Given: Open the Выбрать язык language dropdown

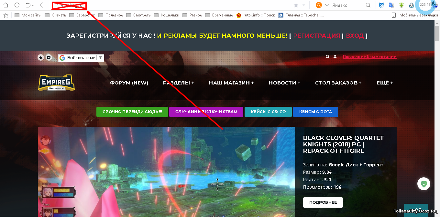Looking at the screenshot, I should coord(81,58).
